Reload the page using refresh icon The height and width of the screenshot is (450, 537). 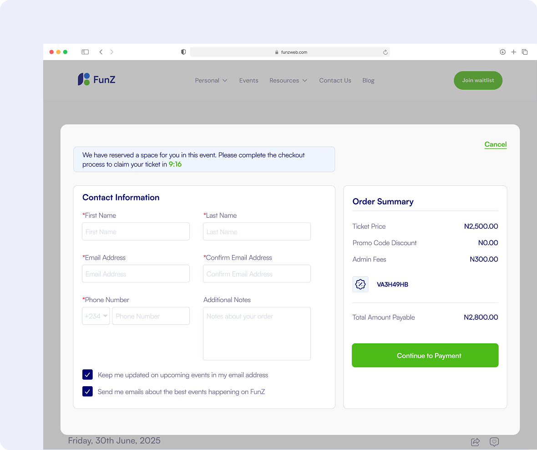[x=385, y=52]
